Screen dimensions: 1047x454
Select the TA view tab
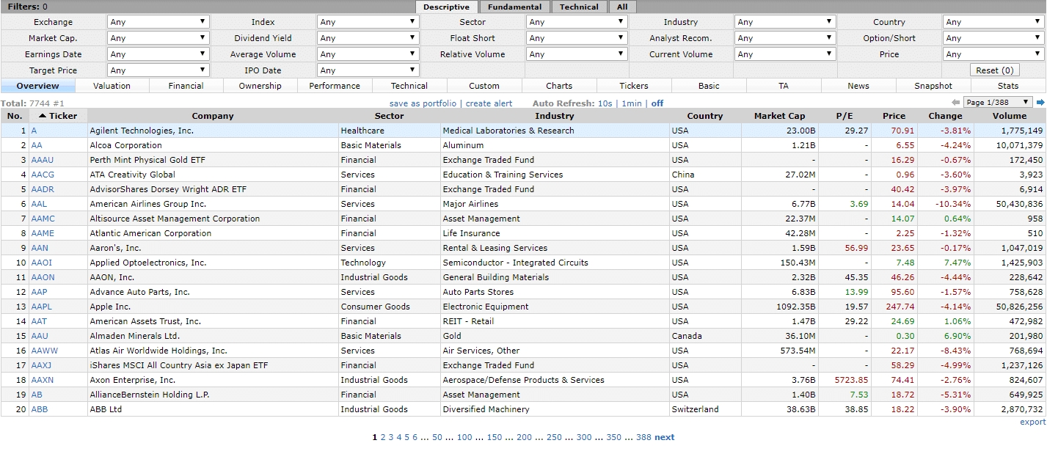[x=784, y=86]
